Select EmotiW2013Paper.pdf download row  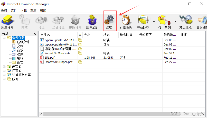[x=122, y=62]
